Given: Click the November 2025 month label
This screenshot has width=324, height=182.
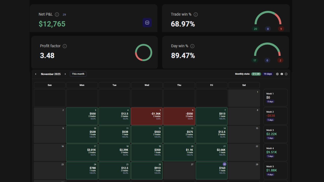Looking at the screenshot, I should click(51, 74).
